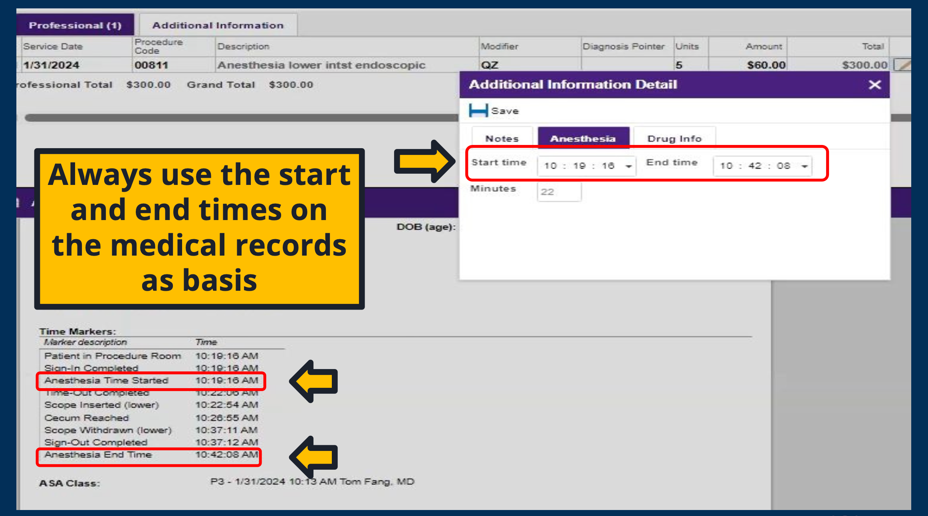The image size is (928, 516).
Task: Click the Scope Inserted (lower) marker row
Action: point(151,405)
